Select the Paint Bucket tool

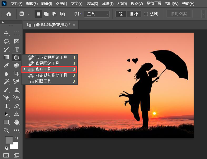(16, 98)
